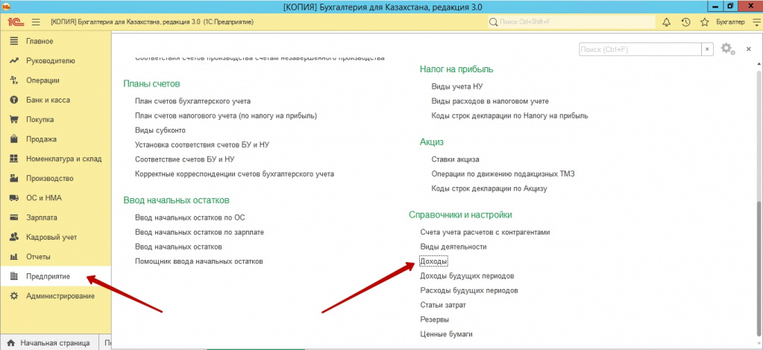Click the Налог на прибыль heading
Viewport: 763px width, 350px height.
click(456, 69)
